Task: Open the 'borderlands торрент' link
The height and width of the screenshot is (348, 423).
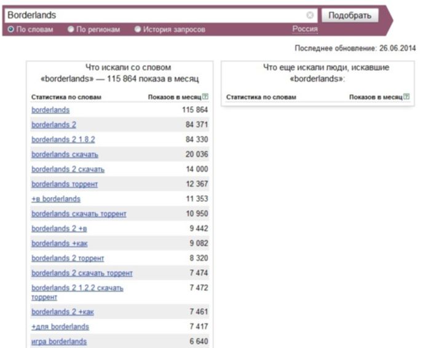Action: coord(65,184)
